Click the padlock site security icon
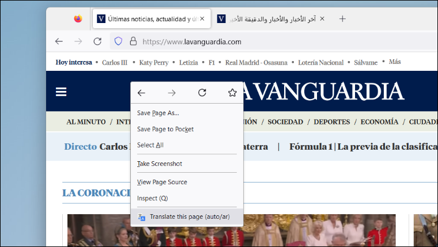Image resolution: width=438 pixels, height=247 pixels. (133, 41)
